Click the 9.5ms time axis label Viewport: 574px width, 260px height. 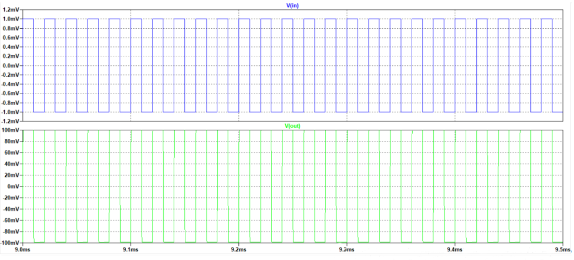tap(562, 250)
